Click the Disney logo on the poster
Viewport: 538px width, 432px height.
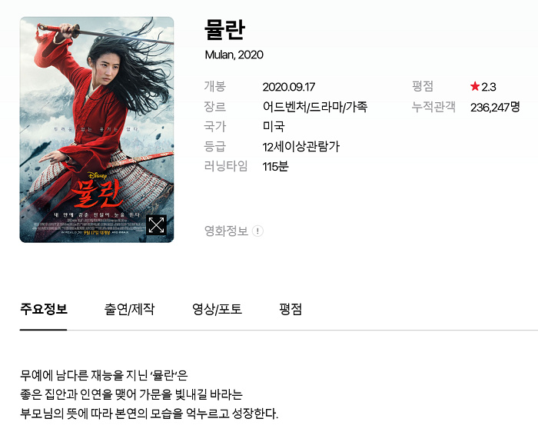point(97,176)
